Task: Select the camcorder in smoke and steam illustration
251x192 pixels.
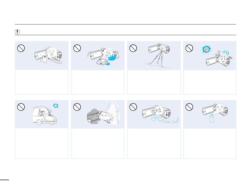Action: [x=103, y=113]
